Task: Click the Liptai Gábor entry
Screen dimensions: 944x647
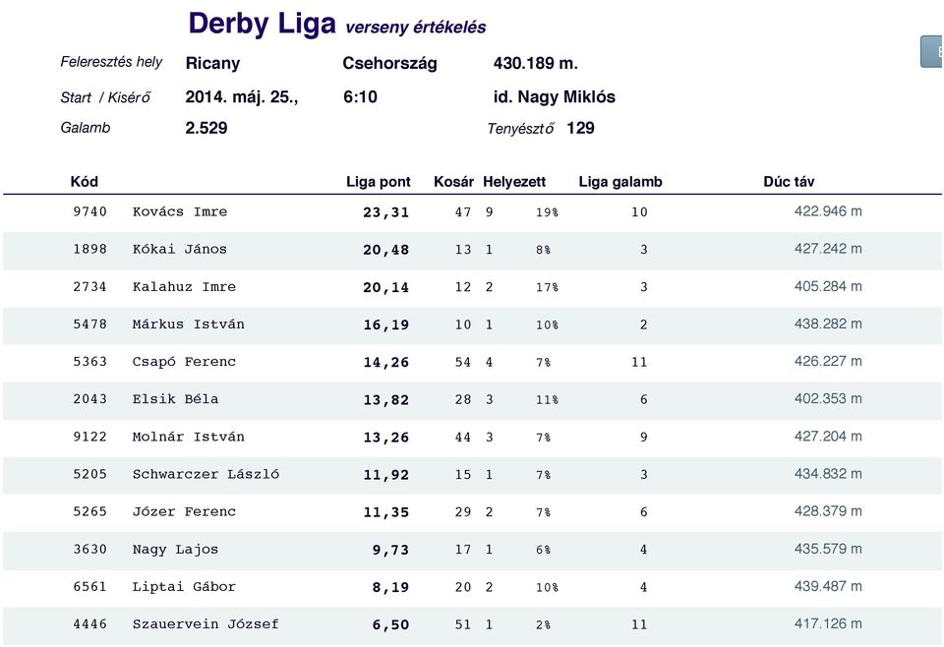Action: 184,587
